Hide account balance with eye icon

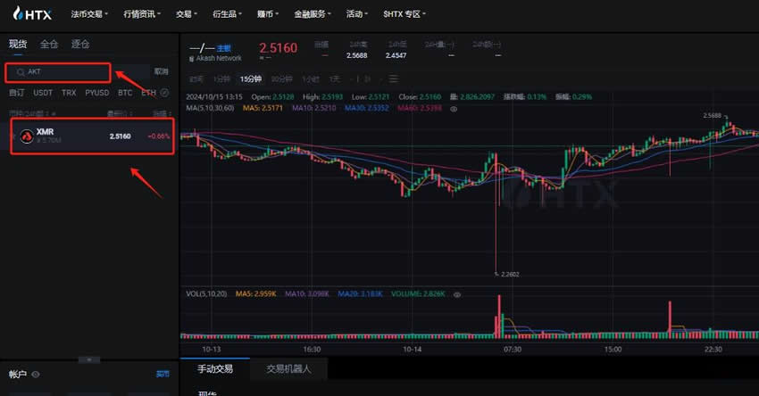[36, 375]
